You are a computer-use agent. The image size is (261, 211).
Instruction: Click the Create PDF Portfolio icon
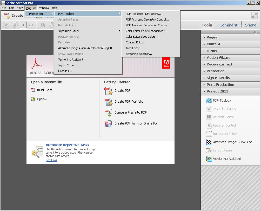[x=109, y=102]
